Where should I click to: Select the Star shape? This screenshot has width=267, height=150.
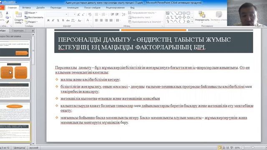click(188, 22)
